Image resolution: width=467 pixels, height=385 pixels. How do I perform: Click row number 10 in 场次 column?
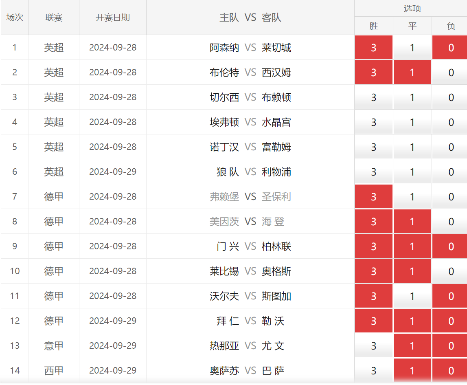pyautogui.click(x=15, y=271)
